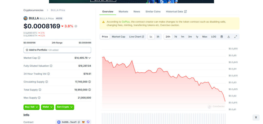Click info icon beside 19,950,000 value
Screen dimensions: 263x124
coord(90,90)
